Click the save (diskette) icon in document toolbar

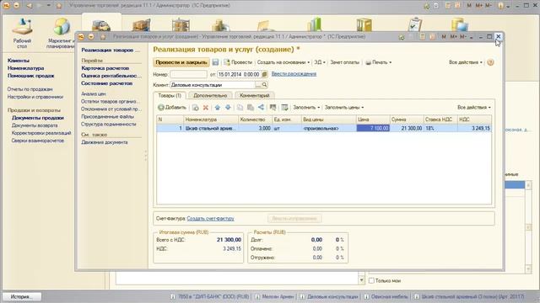215,62
